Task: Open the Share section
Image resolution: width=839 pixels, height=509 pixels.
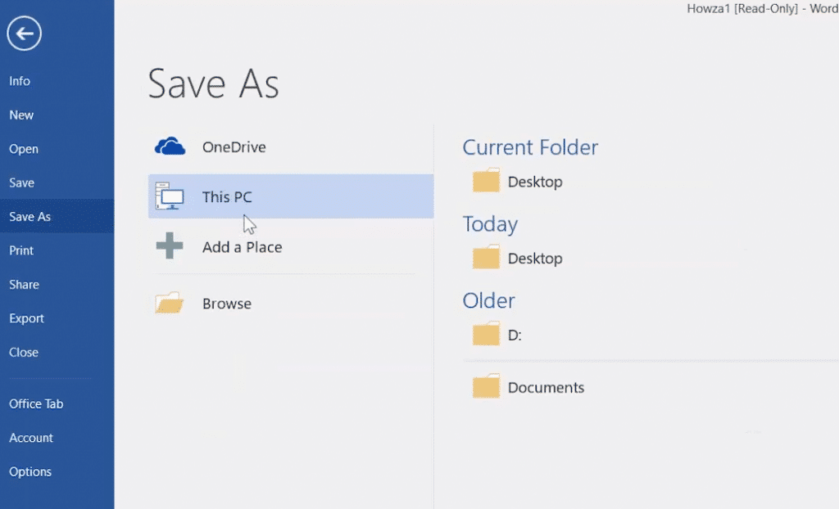Action: coord(24,284)
